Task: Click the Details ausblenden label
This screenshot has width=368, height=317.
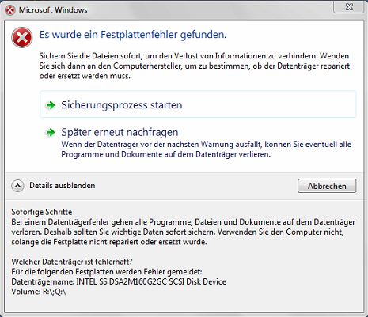Action: [63, 186]
